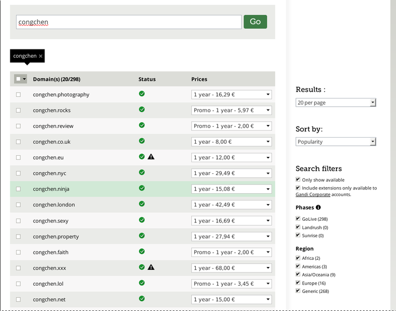
Task: Click the Status column header
Action: [147, 79]
